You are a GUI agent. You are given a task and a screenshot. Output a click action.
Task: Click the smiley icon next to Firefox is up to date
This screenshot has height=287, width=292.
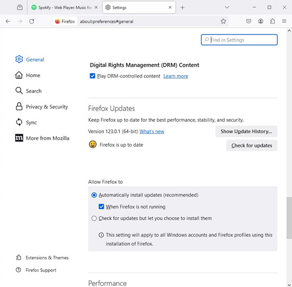(x=93, y=145)
